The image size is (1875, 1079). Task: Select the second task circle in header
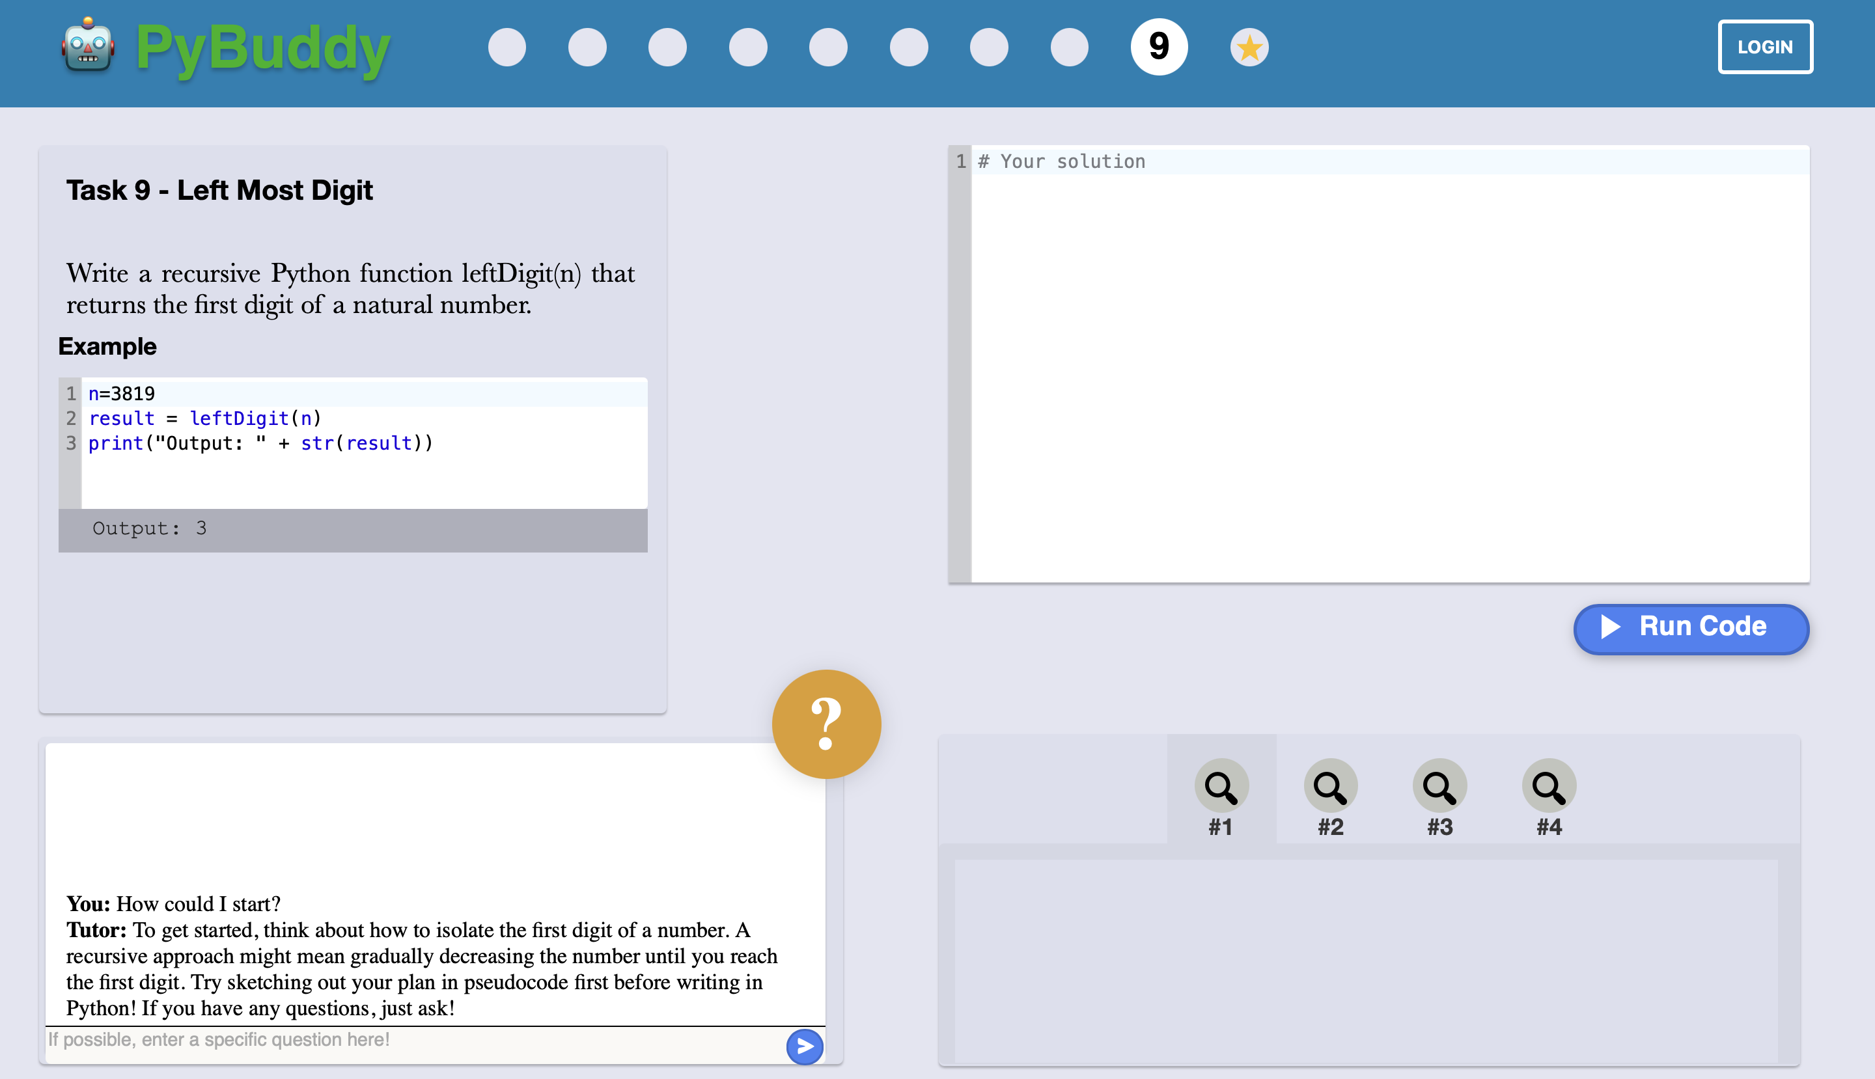coord(587,48)
